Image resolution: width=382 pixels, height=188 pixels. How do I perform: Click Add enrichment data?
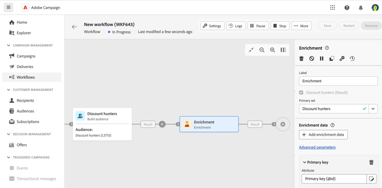[323, 135]
